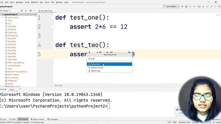This screenshot has height=124, width=221.
Task: Add a new terminal session tab
Action: tap(20, 89)
